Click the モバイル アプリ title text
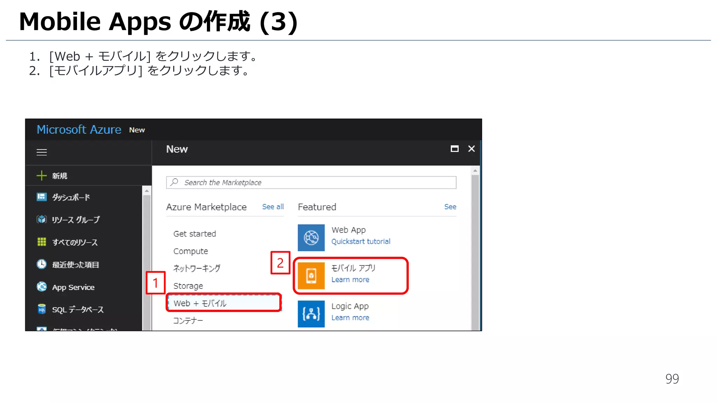The height and width of the screenshot is (403, 717). 353,268
